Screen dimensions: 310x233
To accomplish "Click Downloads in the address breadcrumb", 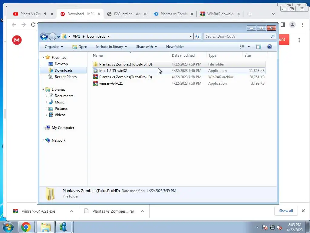I will tap(96, 36).
